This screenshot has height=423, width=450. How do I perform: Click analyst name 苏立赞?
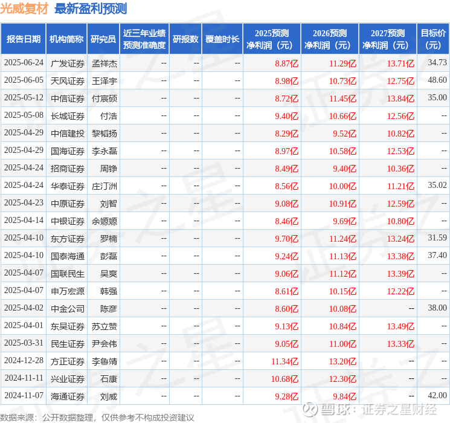click(104, 326)
